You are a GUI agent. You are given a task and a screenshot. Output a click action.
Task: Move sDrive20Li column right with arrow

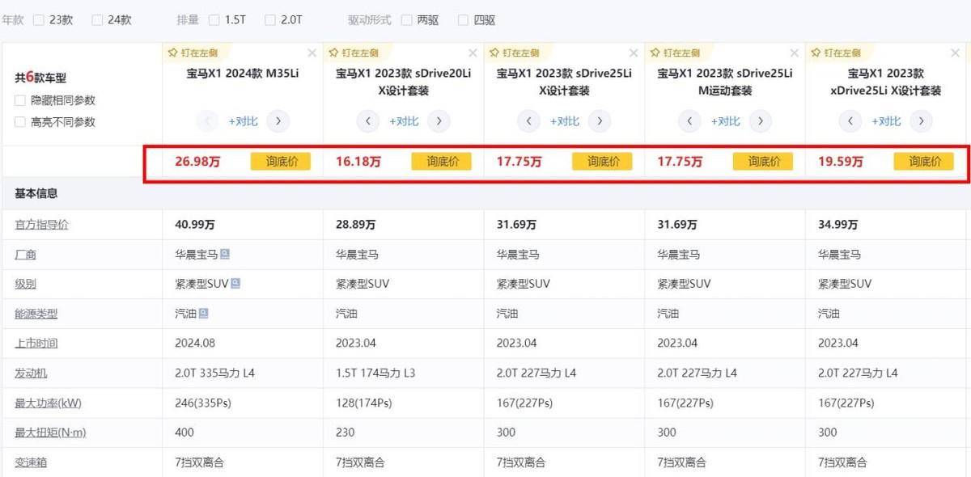[439, 121]
